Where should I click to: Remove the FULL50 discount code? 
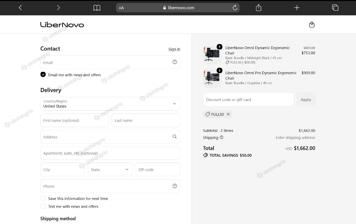click(x=228, y=114)
